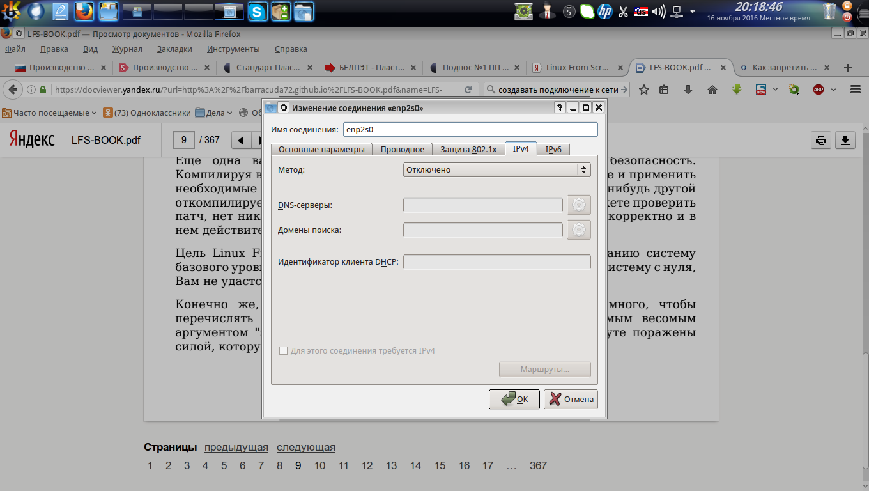The width and height of the screenshot is (869, 491).
Task: Bookmark this page with star icon
Action: point(644,90)
